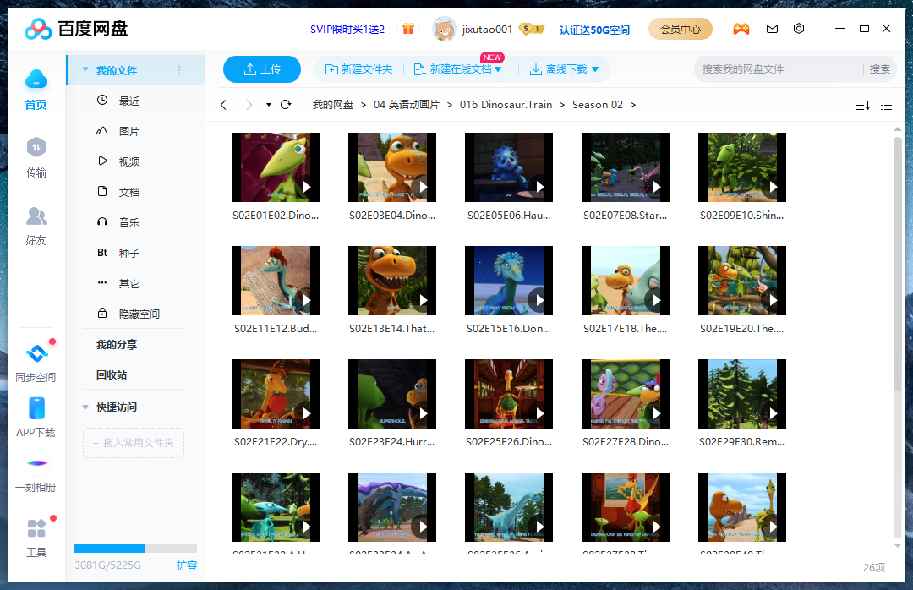Click the 搜索 search button
The width and height of the screenshot is (913, 590).
880,69
